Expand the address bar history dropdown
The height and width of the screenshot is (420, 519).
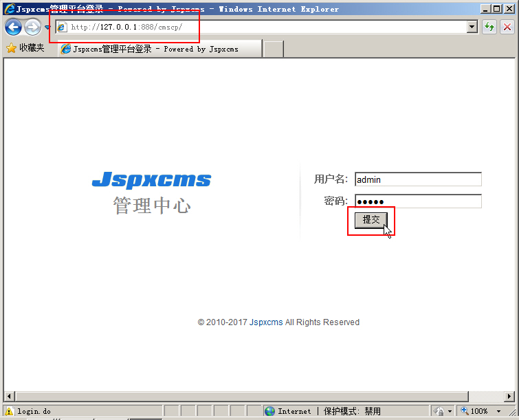pyautogui.click(x=472, y=27)
